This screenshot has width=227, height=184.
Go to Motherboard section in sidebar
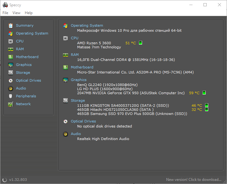point(27,57)
